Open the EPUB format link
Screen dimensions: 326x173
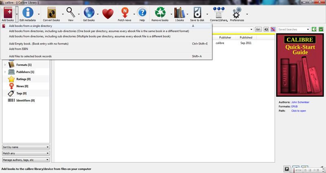294,106
